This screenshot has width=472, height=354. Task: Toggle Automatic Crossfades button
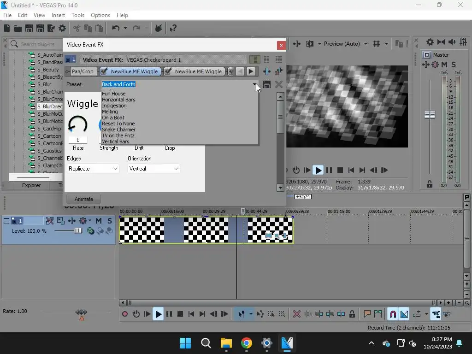pos(404,314)
